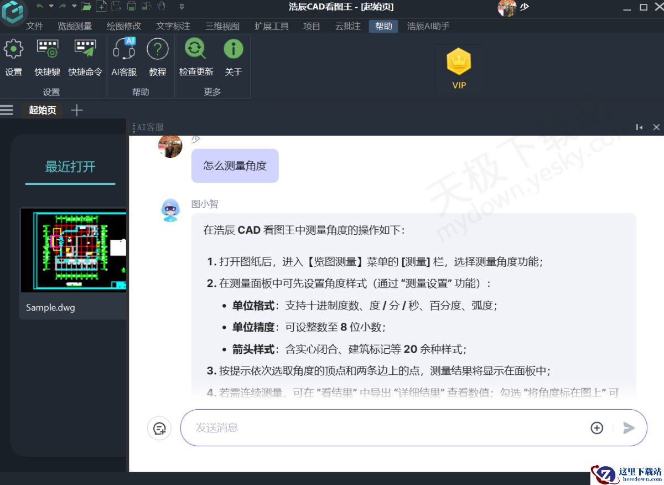Start a new conversation in the AI chat
The image size is (664, 485).
pyautogui.click(x=159, y=427)
